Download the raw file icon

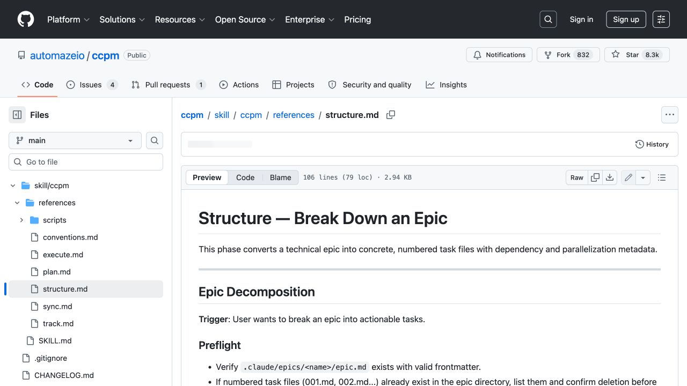pyautogui.click(x=610, y=177)
